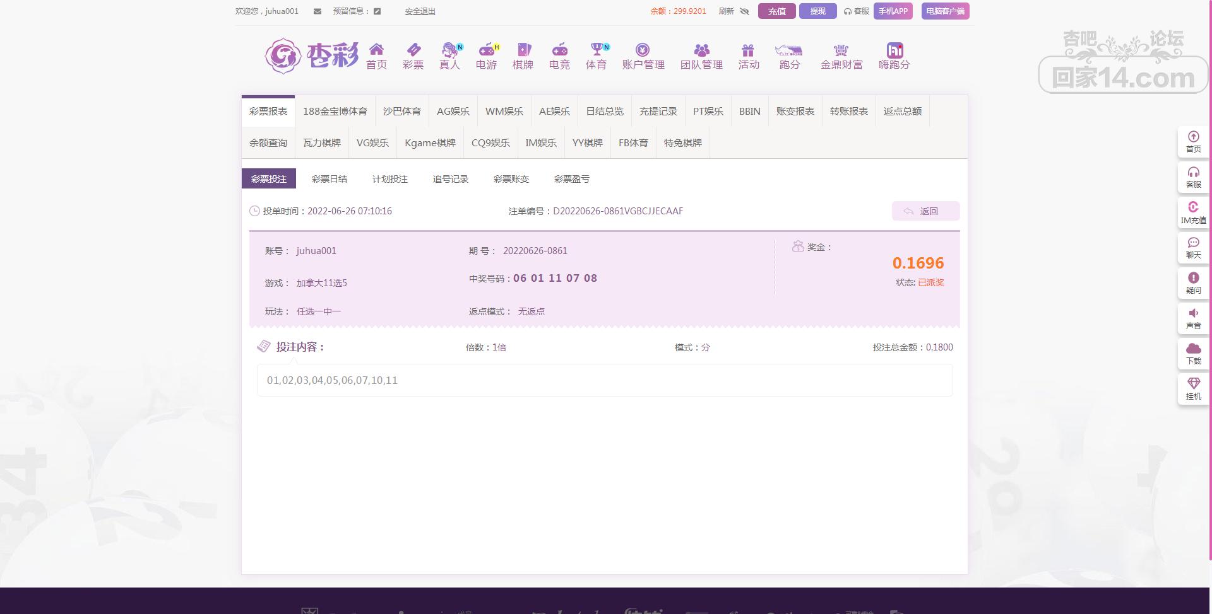Switch to the AG娱乐 report tab
Screen dimensions: 1212x614
click(x=453, y=112)
